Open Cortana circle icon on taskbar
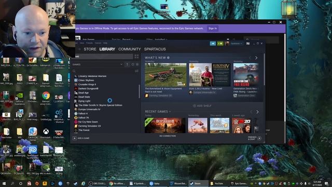Image resolution: width=332 pixels, height=187 pixels. [21, 183]
